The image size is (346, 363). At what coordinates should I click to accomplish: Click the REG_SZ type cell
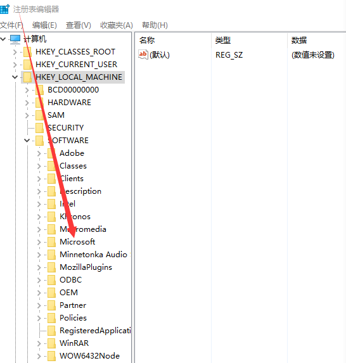(x=229, y=55)
